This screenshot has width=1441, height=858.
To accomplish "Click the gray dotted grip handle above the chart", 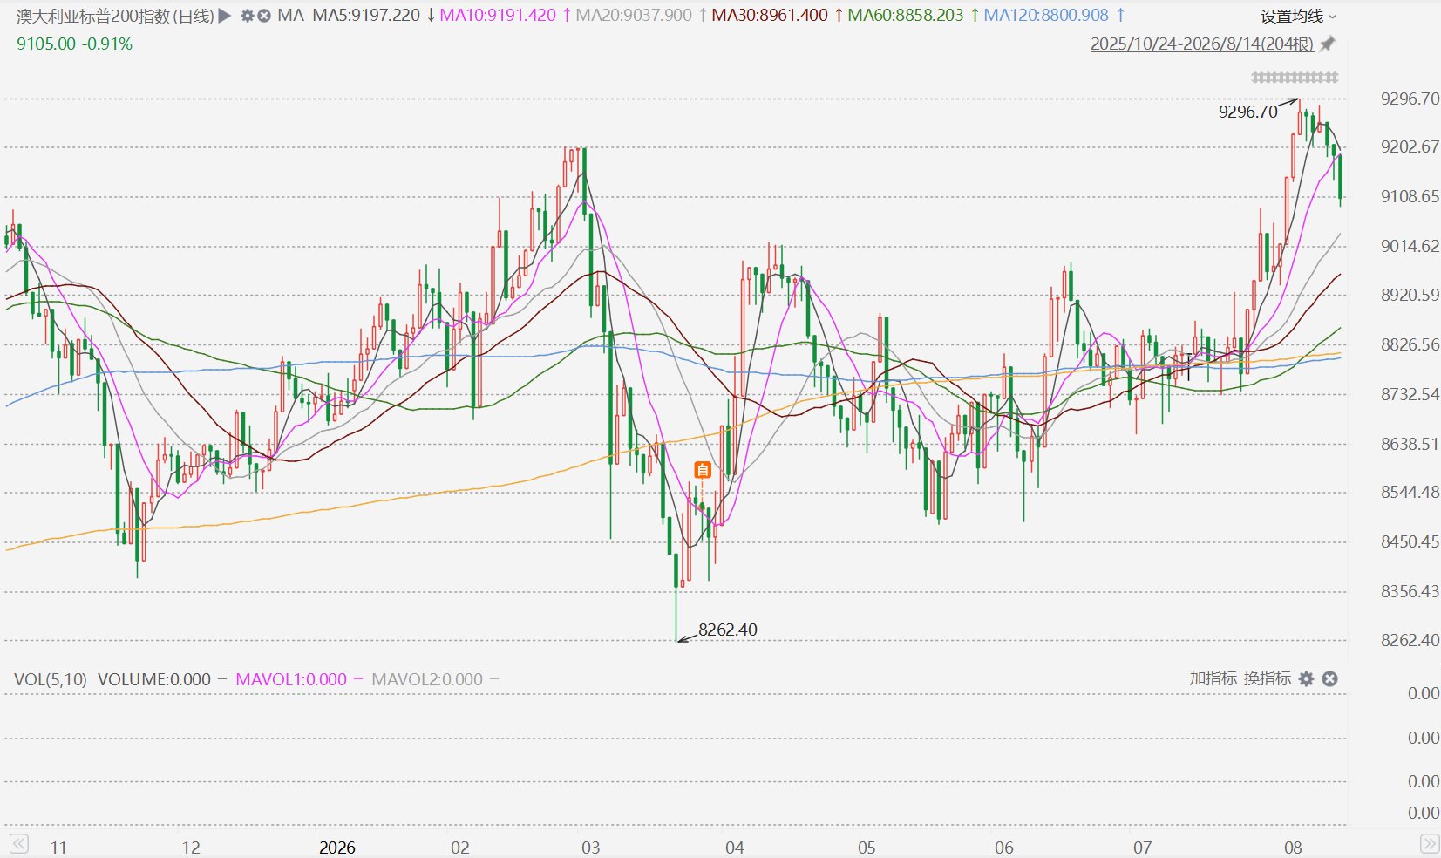I will click(1295, 78).
